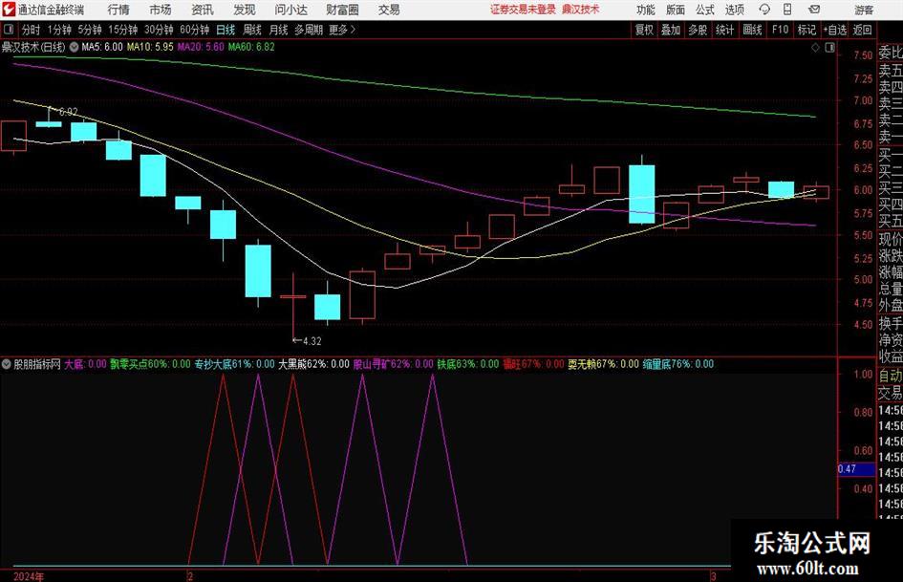The height and width of the screenshot is (582, 903).
Task: Click the 4.32 low price marker
Action: (x=312, y=341)
